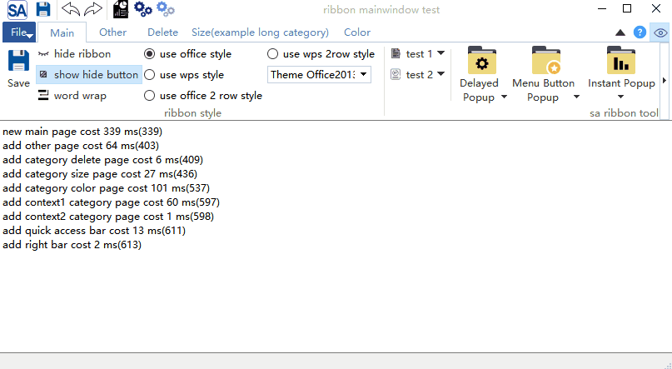This screenshot has height=369, width=672.
Task: Click the Menu Button Popup folder icon
Action: (545, 62)
